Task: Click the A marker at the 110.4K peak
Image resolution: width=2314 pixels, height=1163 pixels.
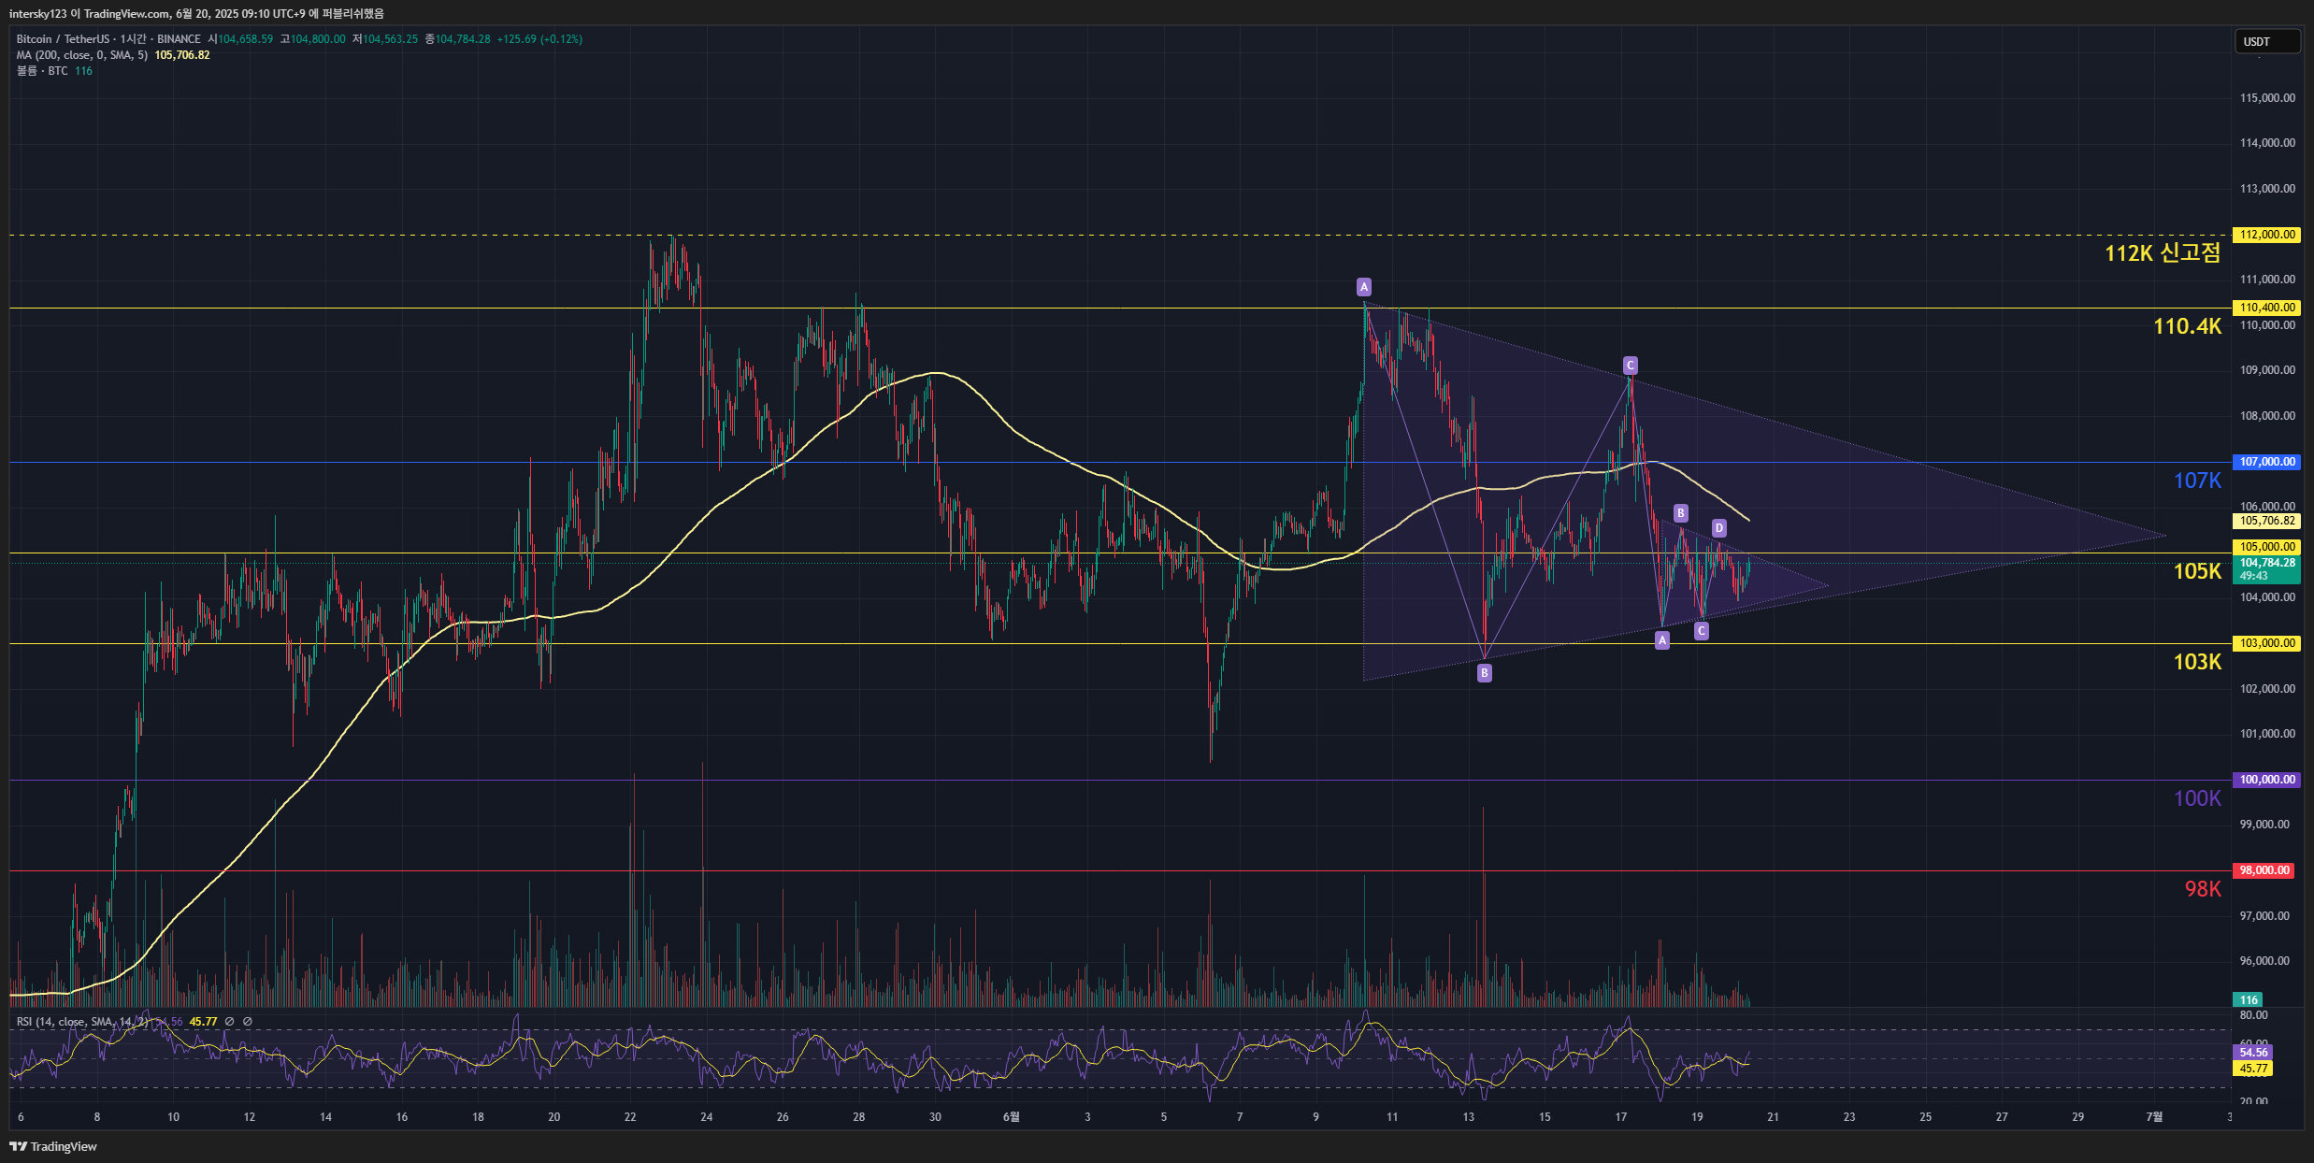Action: [x=1364, y=287]
